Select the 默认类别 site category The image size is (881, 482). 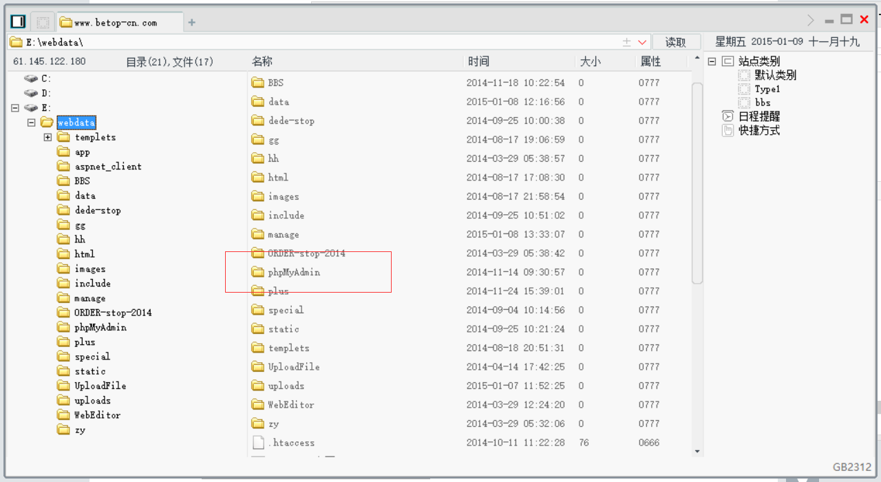pyautogui.click(x=775, y=75)
